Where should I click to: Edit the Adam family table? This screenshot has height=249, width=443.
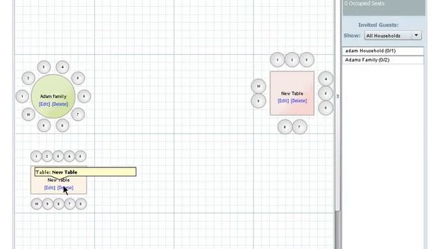[x=44, y=104]
